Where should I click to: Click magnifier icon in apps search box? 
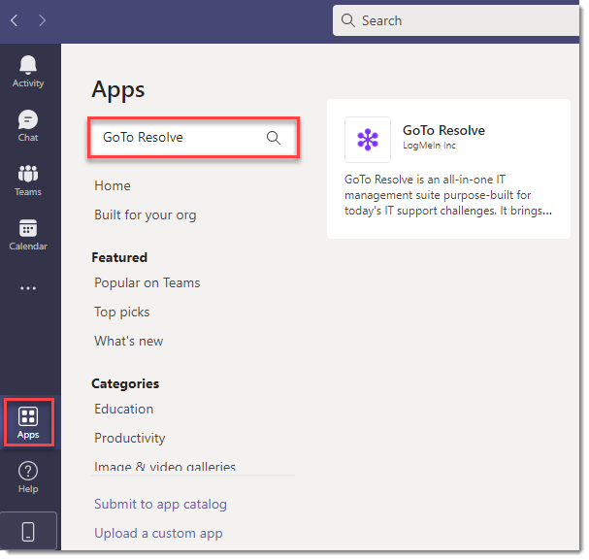pos(274,138)
